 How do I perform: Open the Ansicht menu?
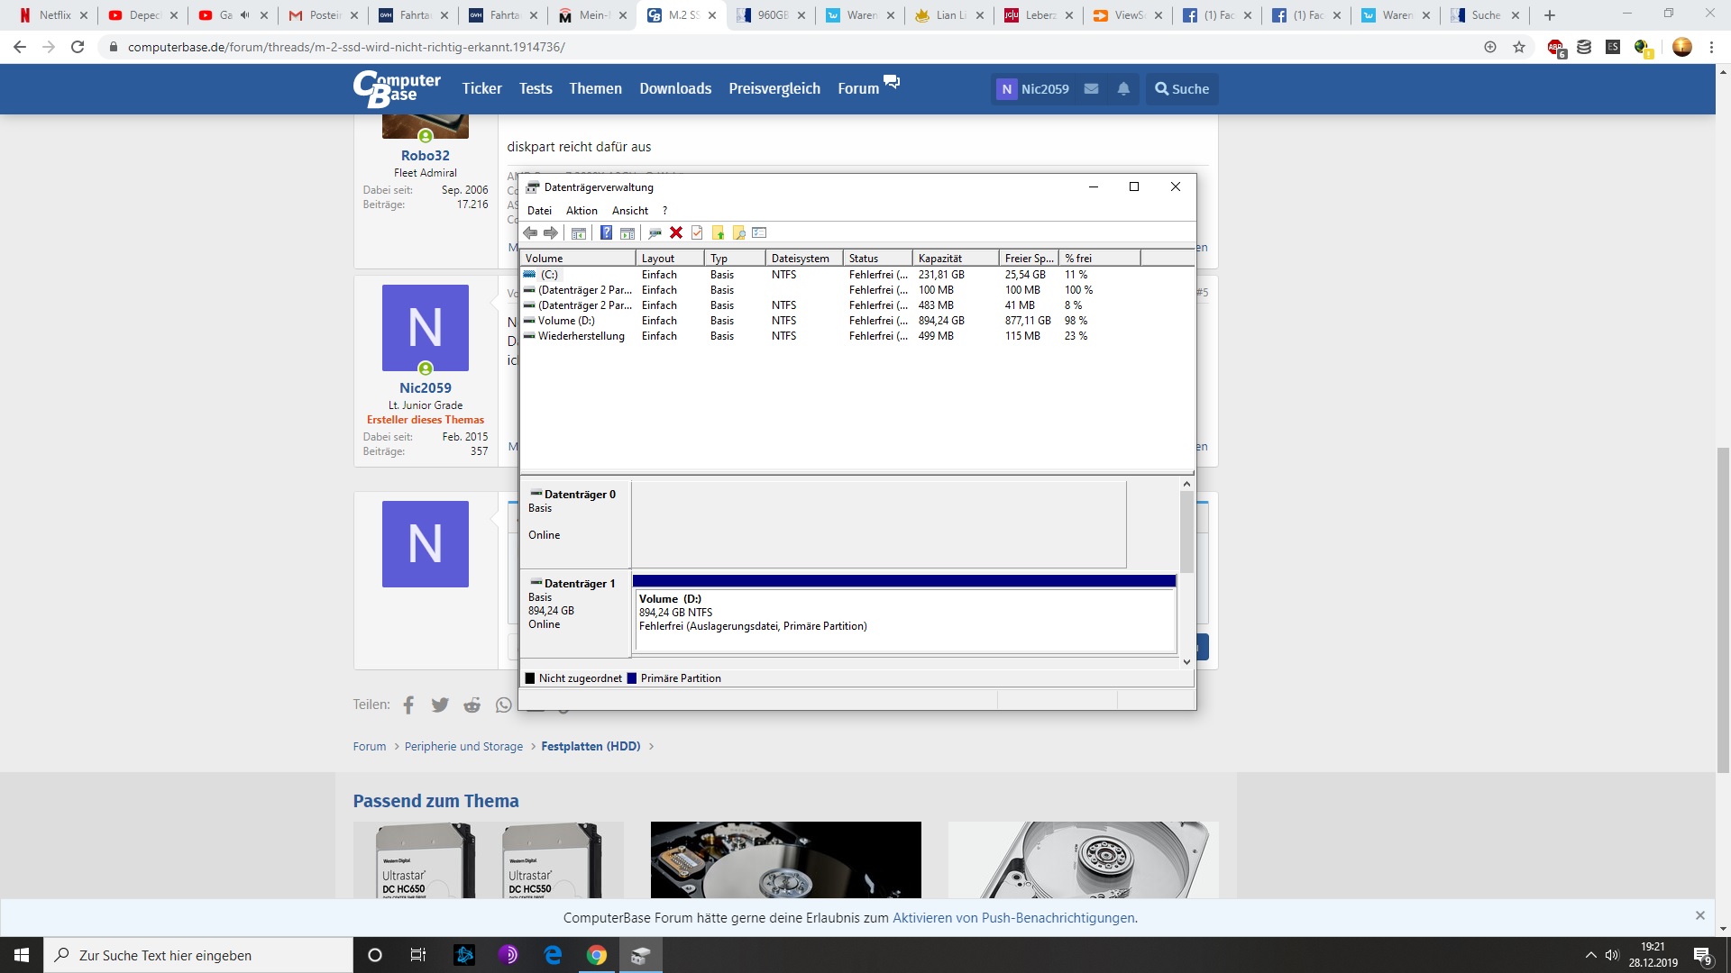(x=629, y=211)
